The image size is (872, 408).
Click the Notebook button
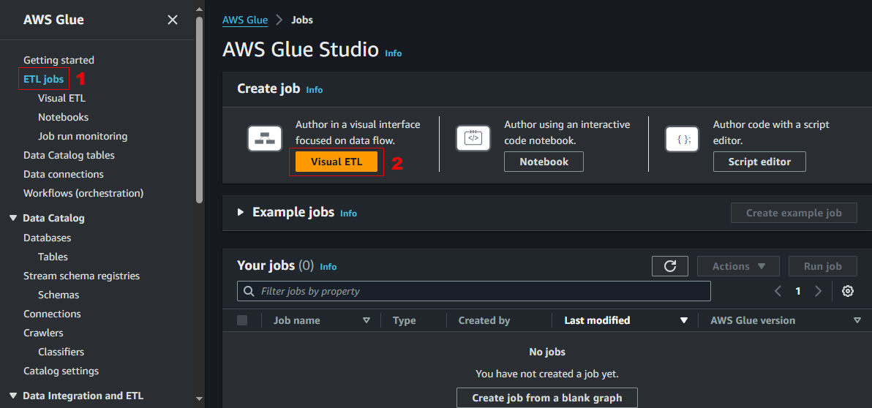click(544, 162)
